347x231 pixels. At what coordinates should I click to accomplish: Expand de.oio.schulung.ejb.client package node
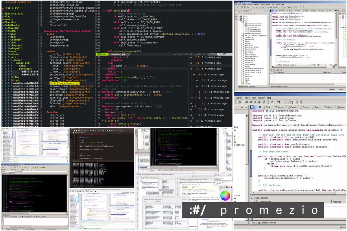tap(243, 24)
